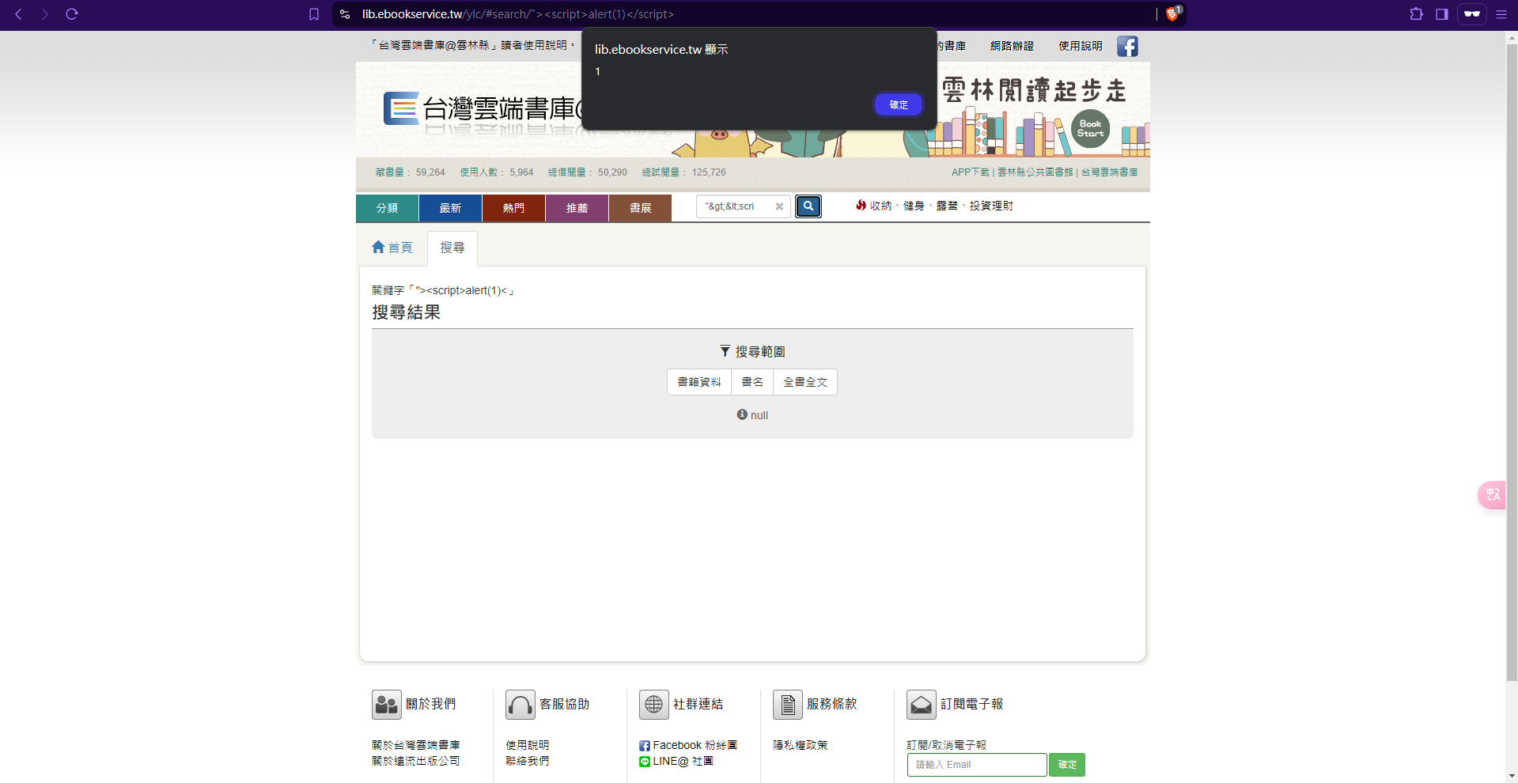Open 關於遠流出版公司 footer link
The image size is (1518, 783).
(x=416, y=761)
